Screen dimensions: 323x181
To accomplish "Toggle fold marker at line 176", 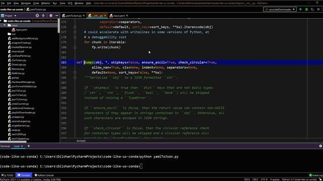I will pyautogui.click(x=75, y=27).
